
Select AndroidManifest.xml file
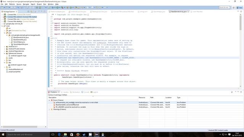point(16,69)
